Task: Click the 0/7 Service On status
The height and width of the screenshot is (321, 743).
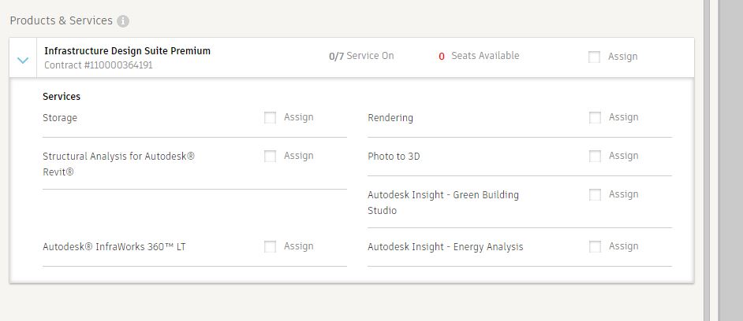Action: (361, 56)
